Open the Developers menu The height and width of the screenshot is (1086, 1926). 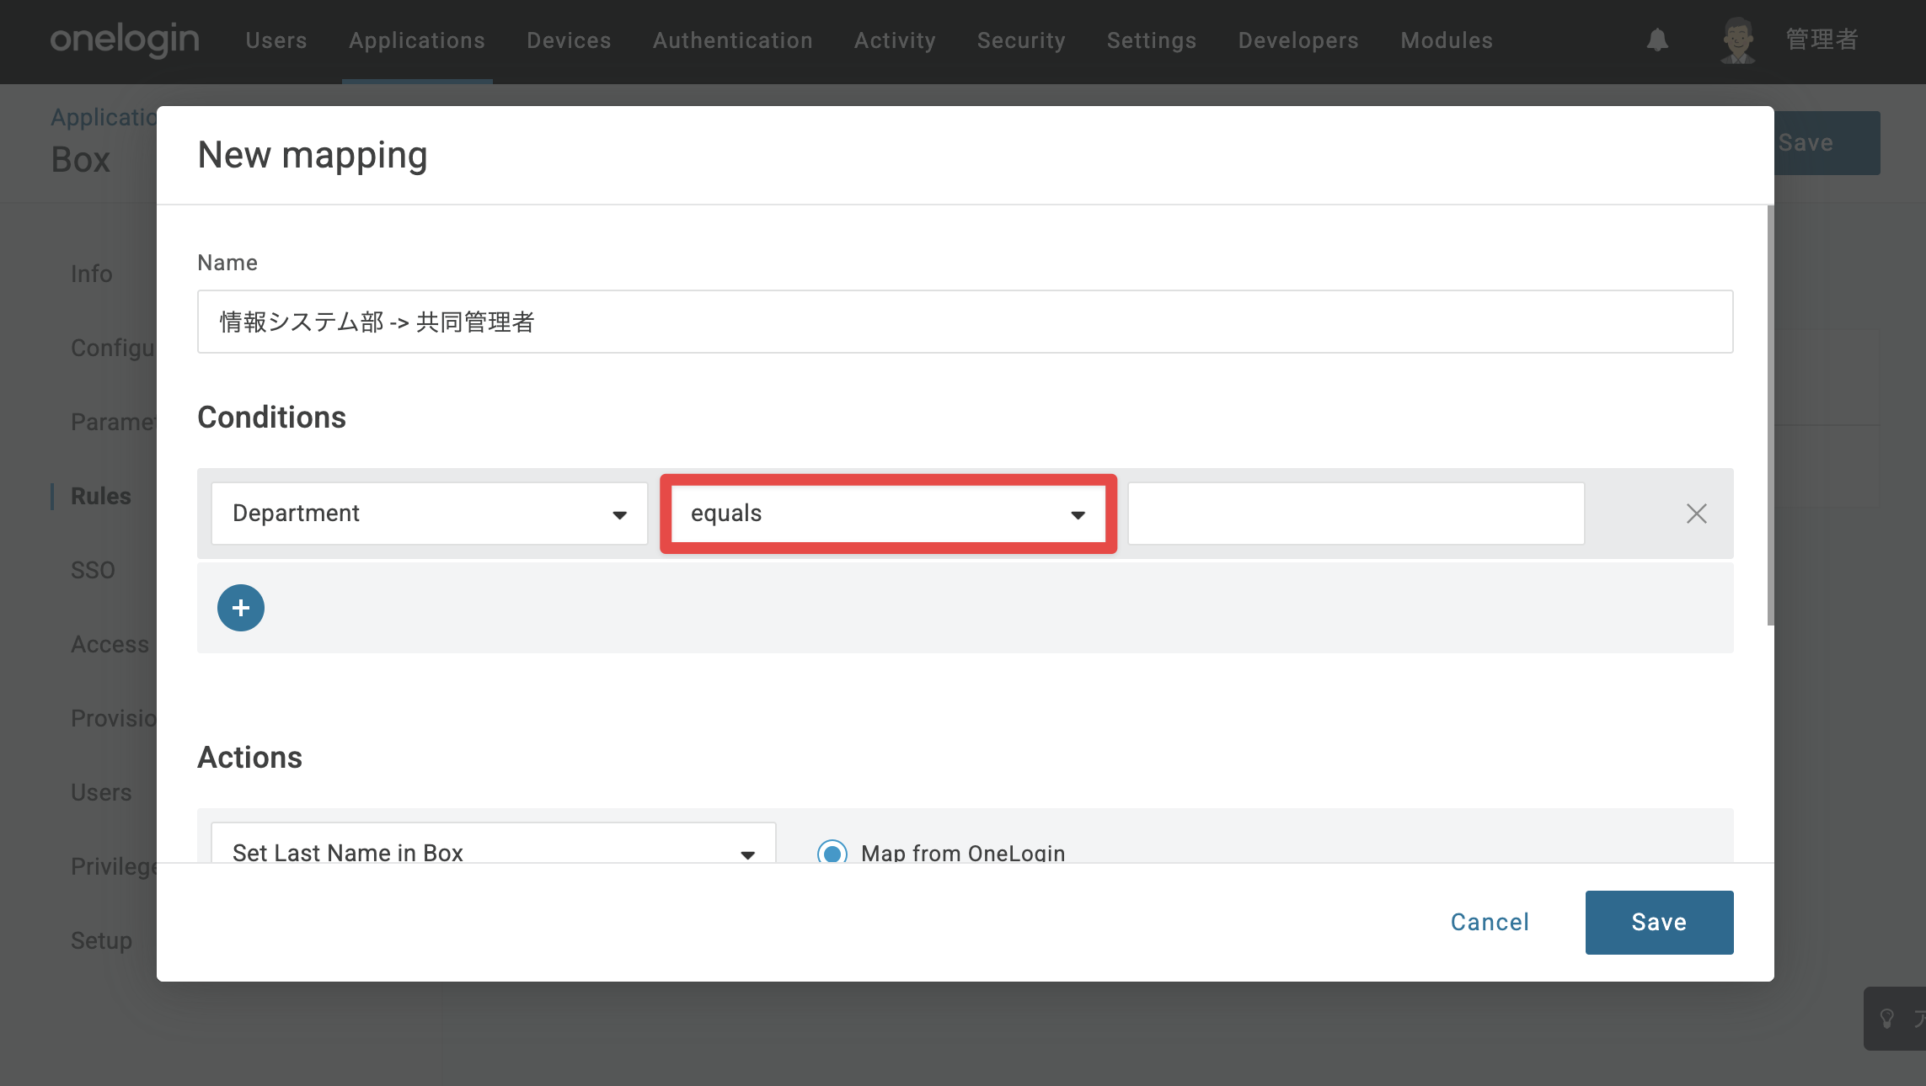pos(1298,40)
